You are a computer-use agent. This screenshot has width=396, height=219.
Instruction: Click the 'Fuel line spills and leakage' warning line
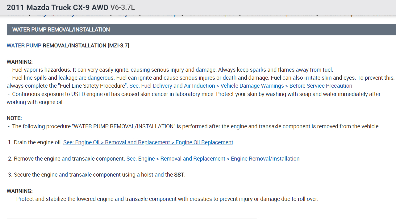[x=201, y=82]
